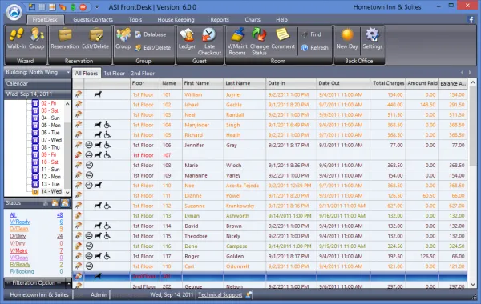The image size is (481, 304).
Task: Click room number 107 cell
Action: tap(172, 155)
